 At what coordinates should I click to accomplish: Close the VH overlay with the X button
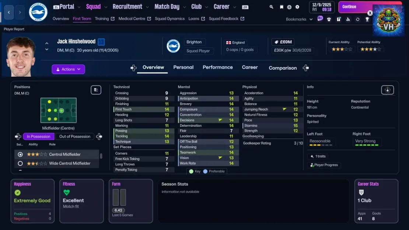click(x=370, y=13)
